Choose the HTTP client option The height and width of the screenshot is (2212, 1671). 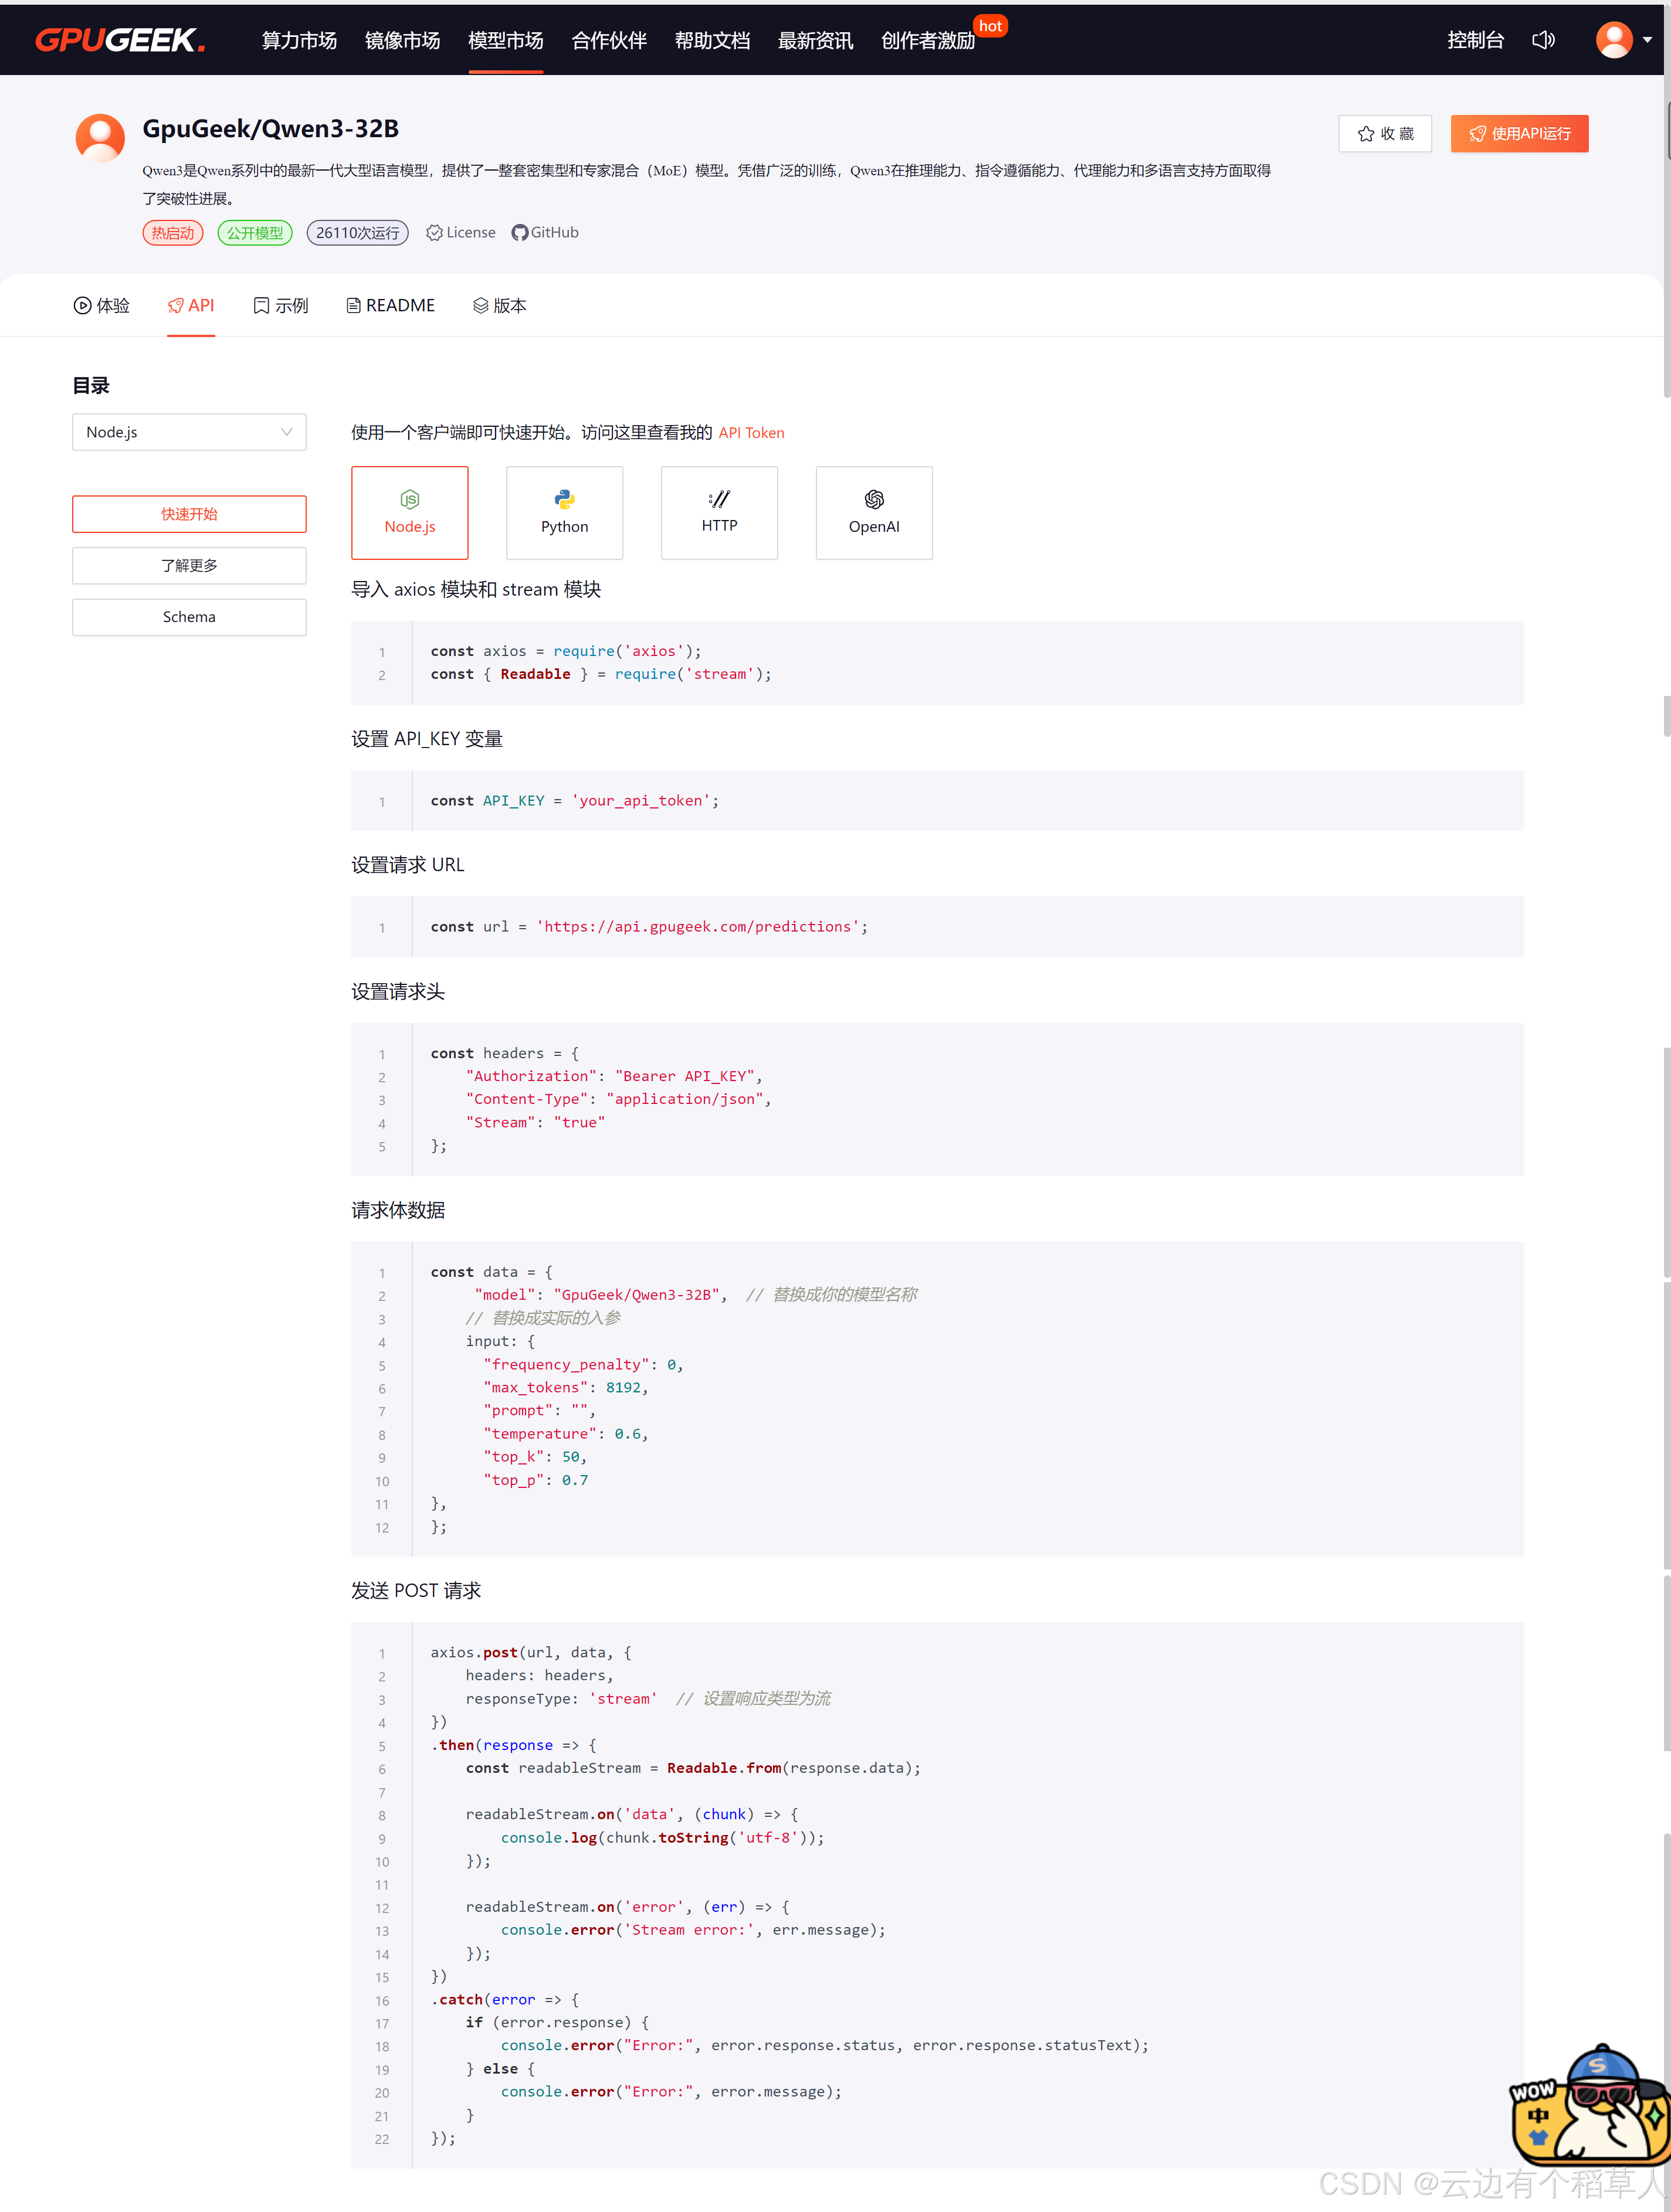click(718, 512)
